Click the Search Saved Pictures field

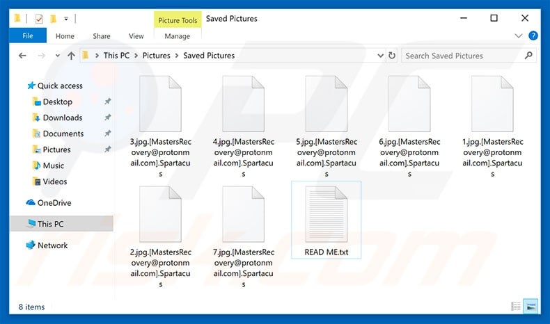pos(469,56)
